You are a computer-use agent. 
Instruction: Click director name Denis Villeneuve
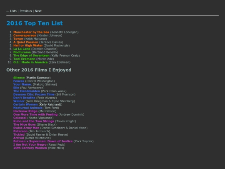38,138
